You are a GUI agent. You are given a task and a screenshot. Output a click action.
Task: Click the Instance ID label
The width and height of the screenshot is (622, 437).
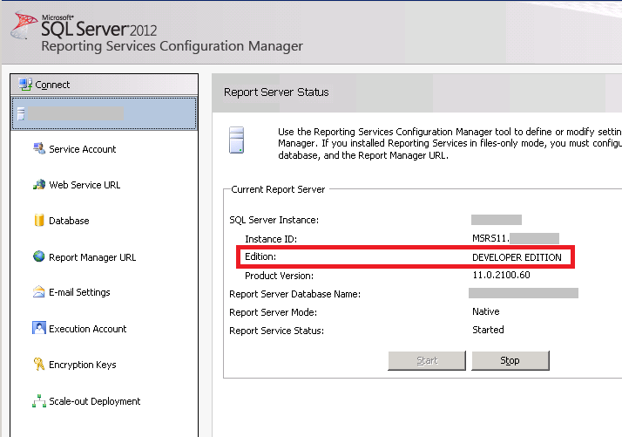tap(271, 239)
